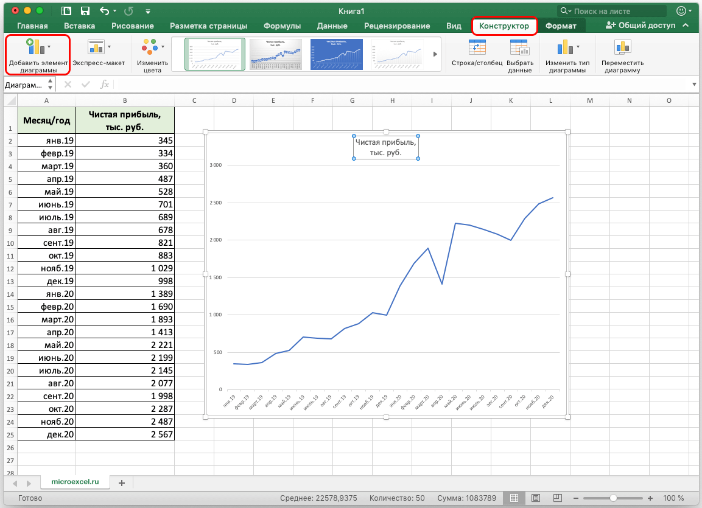
Task: Click the Изменить цвета palette icon
Action: click(x=150, y=47)
